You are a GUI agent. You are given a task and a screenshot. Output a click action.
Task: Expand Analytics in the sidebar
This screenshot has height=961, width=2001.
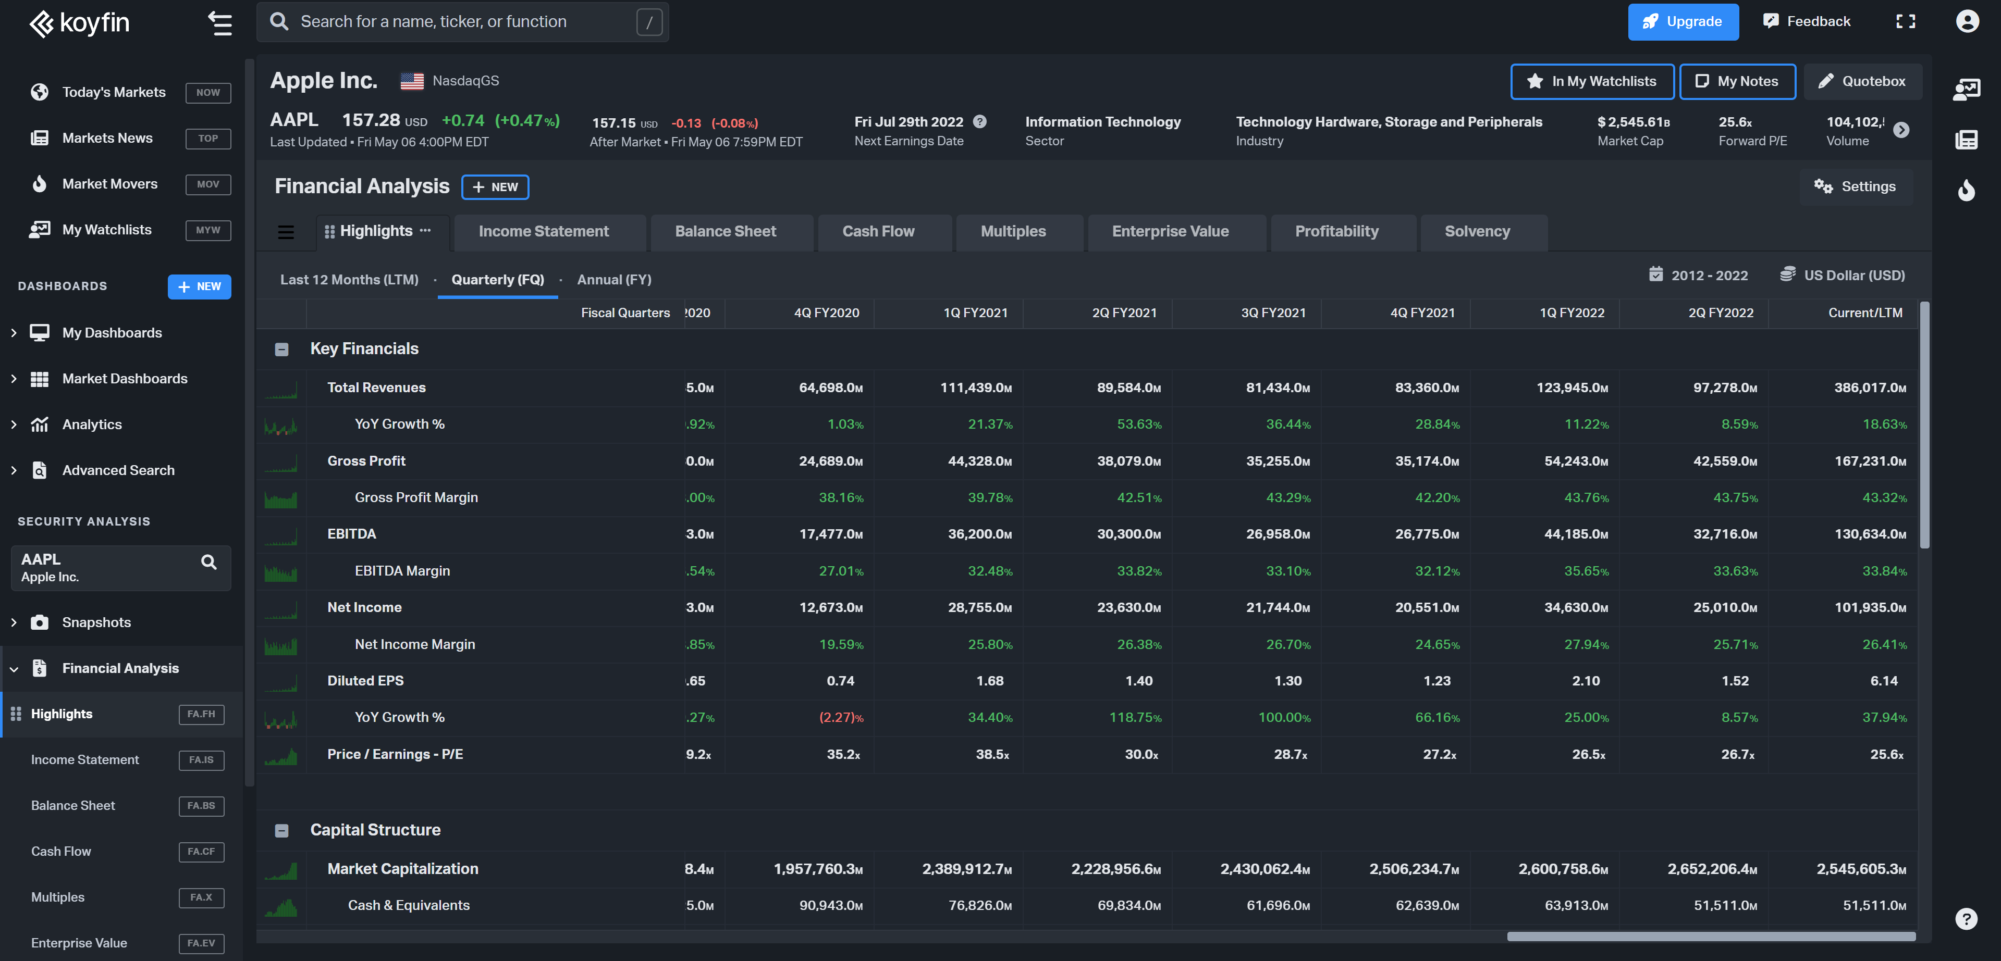14,424
